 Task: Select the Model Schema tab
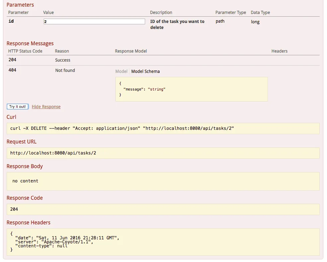tap(145, 71)
